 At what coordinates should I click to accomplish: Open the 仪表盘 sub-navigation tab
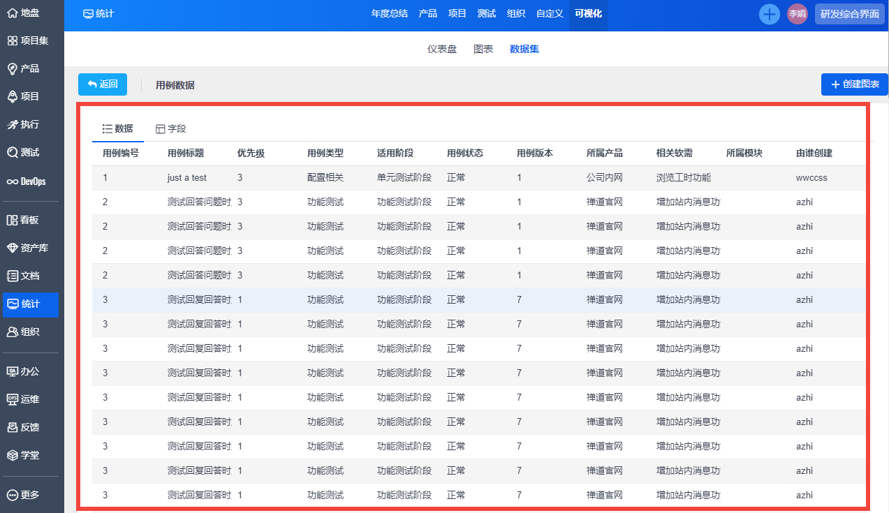tap(442, 49)
